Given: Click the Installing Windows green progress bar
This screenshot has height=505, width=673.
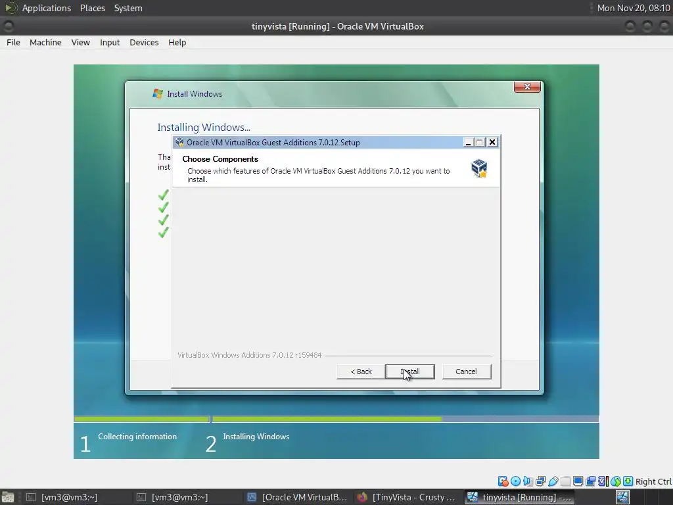Looking at the screenshot, I should [327, 419].
